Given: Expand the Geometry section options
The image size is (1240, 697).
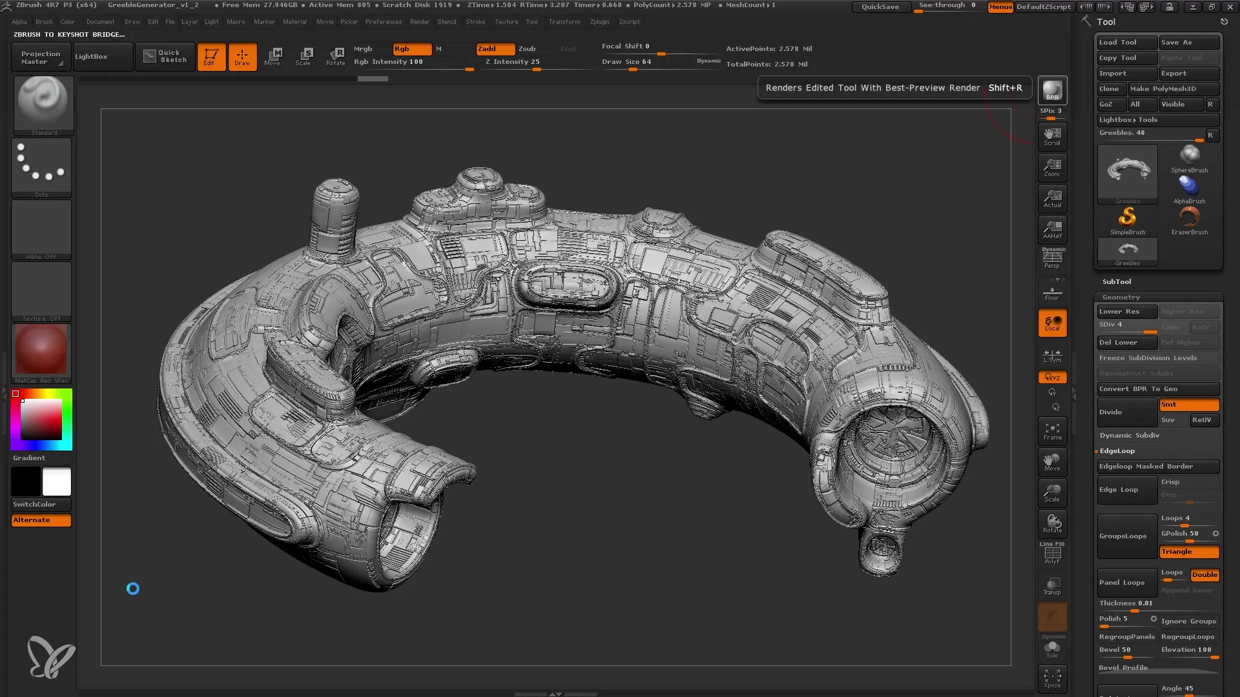Looking at the screenshot, I should (x=1122, y=297).
